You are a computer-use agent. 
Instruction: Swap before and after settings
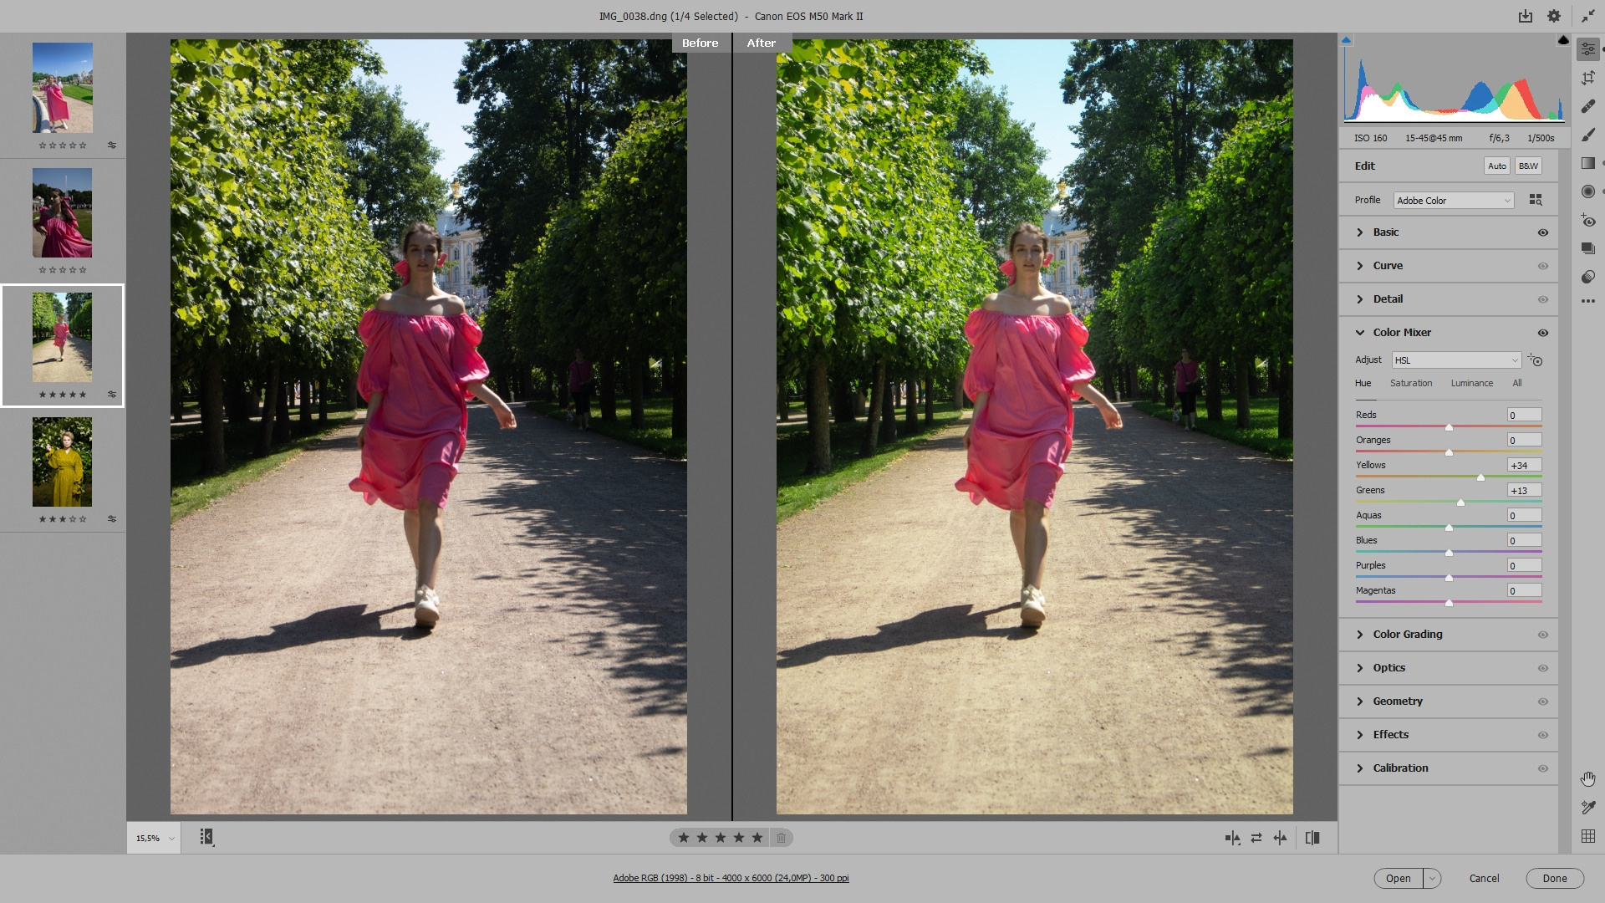tap(1256, 838)
